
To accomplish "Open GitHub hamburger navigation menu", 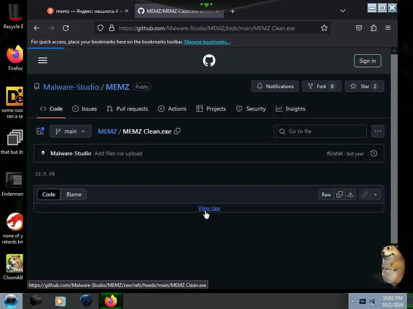I will pyautogui.click(x=43, y=60).
